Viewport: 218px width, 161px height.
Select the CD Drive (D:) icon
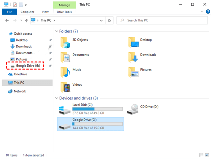(x=133, y=109)
